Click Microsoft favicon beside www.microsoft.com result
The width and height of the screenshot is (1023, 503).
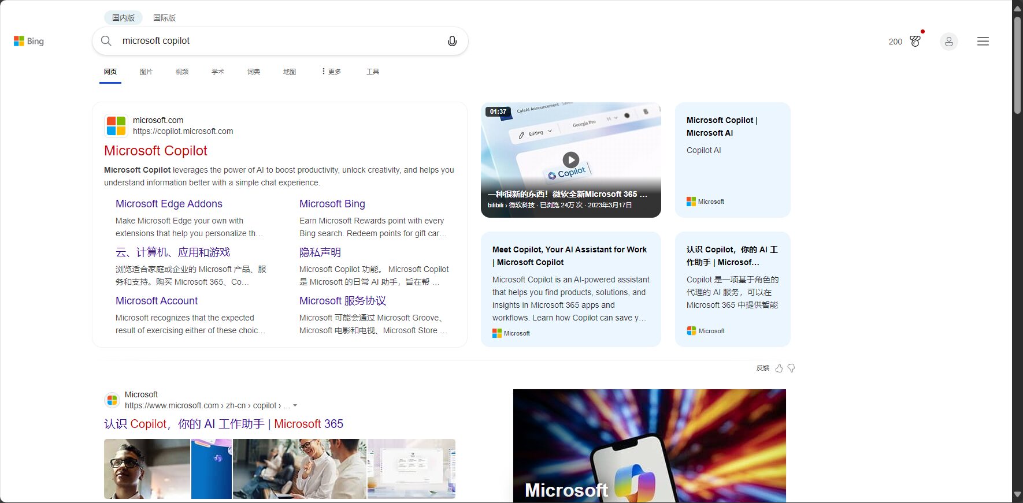pyautogui.click(x=112, y=400)
